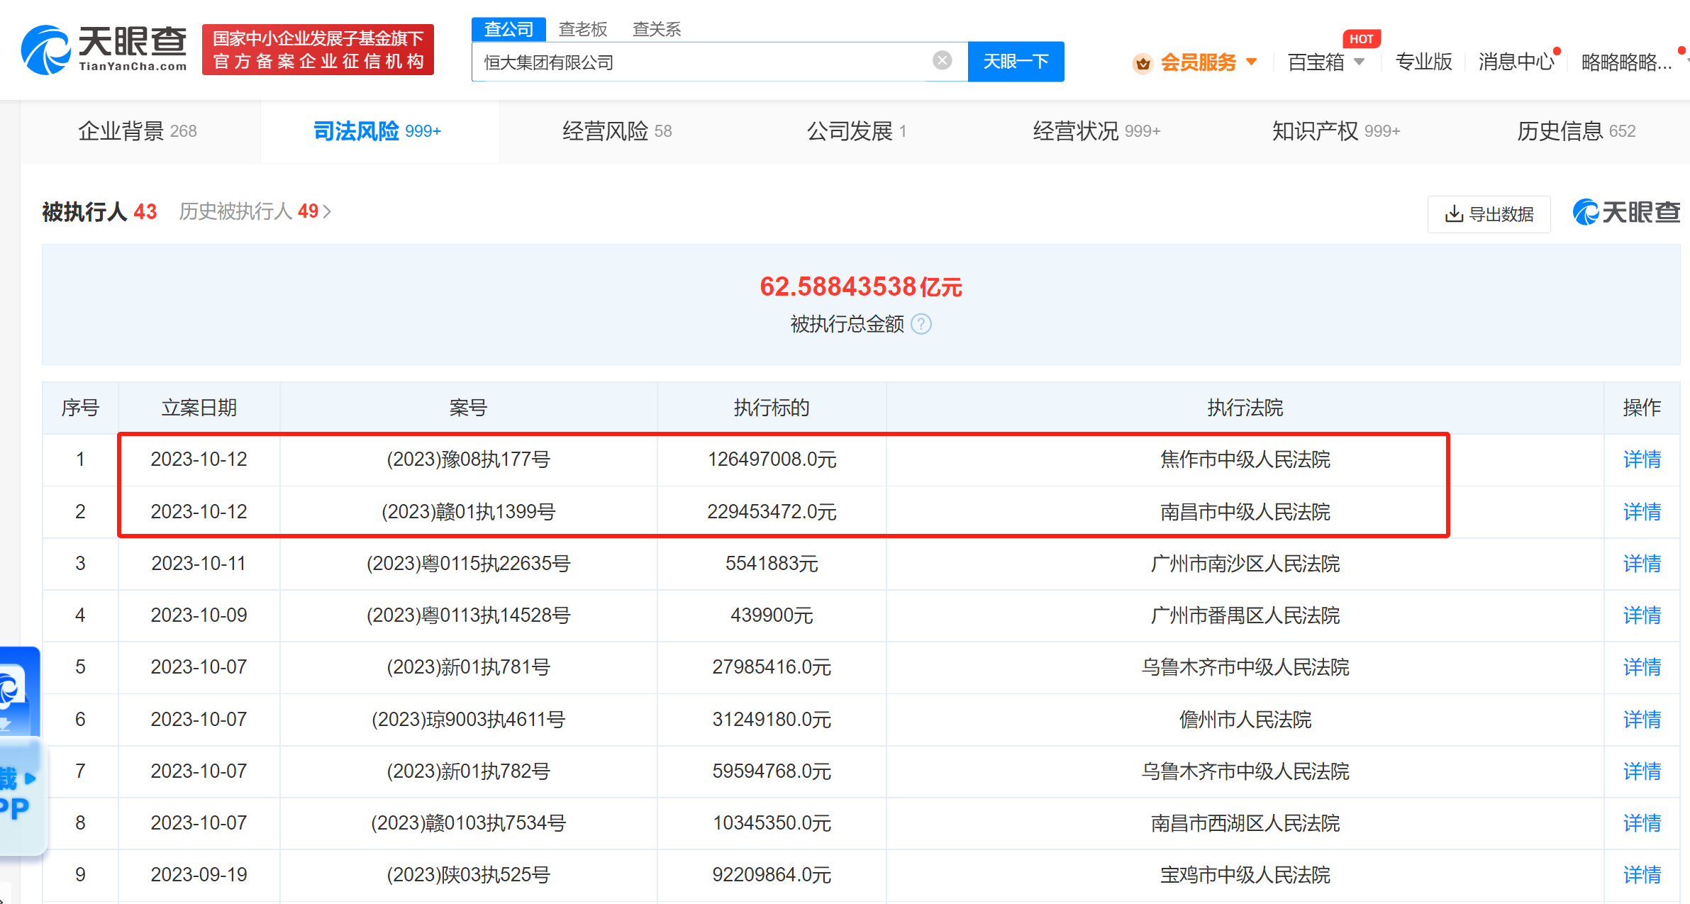Image resolution: width=1690 pixels, height=904 pixels.
Task: Click the 被执行人 43 heading
Action: coord(99,211)
